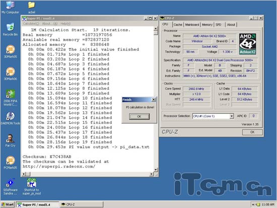Select the CPU-Z taskbar button

[x=82, y=204]
